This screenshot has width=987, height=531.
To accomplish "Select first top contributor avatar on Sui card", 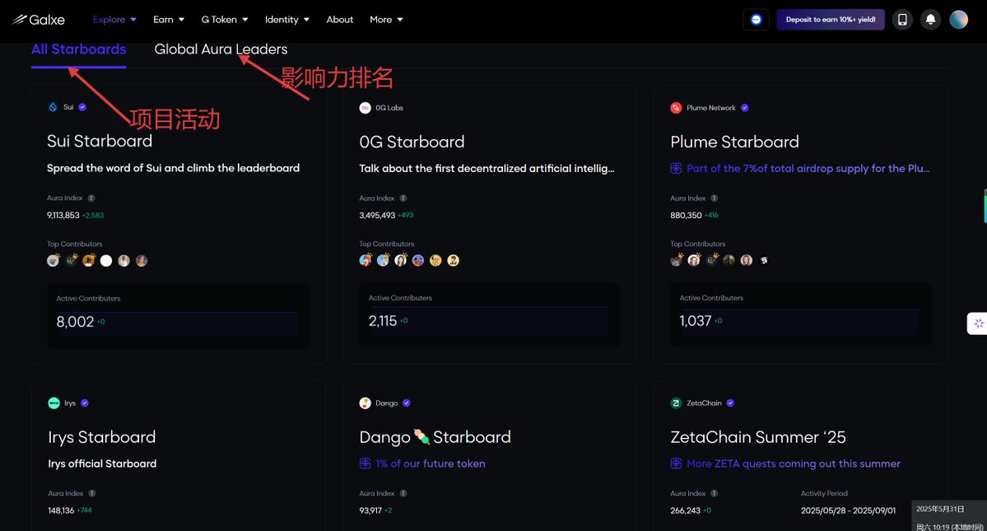I will 54,260.
